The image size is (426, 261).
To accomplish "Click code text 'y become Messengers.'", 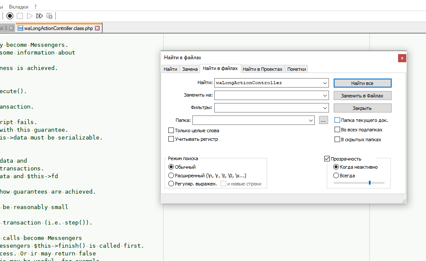I will [x=34, y=45].
